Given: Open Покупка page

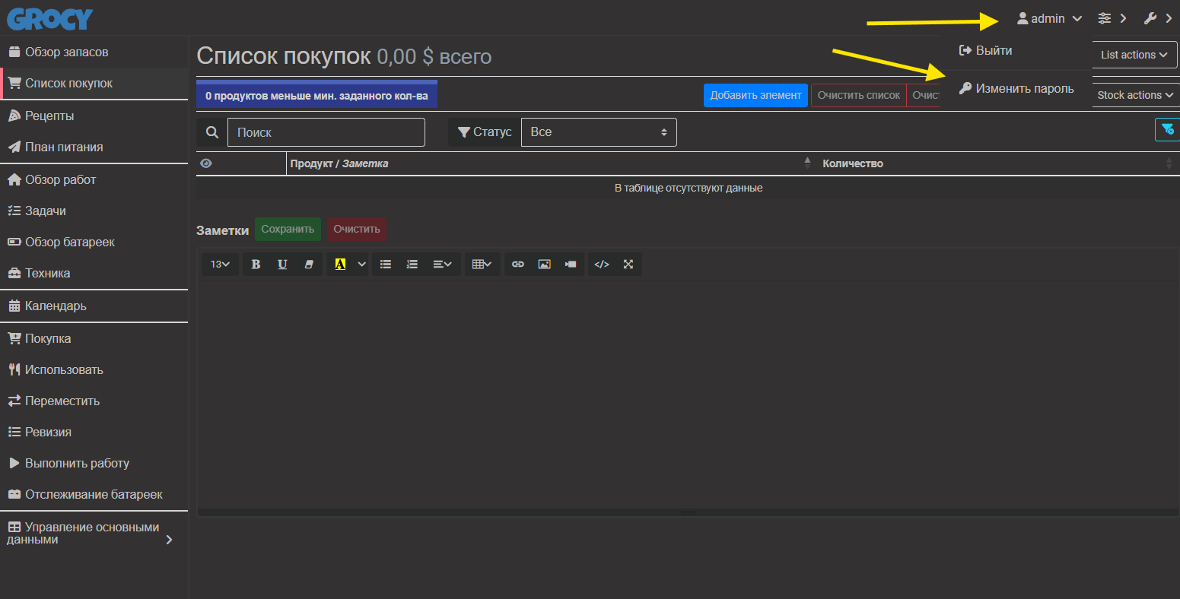Looking at the screenshot, I should pos(94,338).
